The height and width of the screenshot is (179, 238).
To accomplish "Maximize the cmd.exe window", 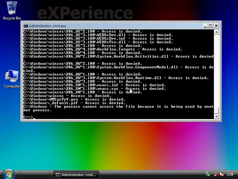I will pos(211,26).
